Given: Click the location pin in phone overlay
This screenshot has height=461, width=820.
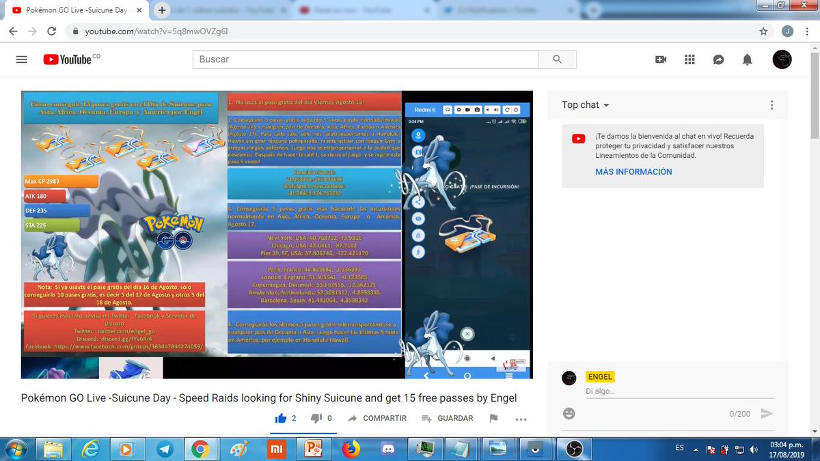Looking at the screenshot, I should [x=418, y=135].
